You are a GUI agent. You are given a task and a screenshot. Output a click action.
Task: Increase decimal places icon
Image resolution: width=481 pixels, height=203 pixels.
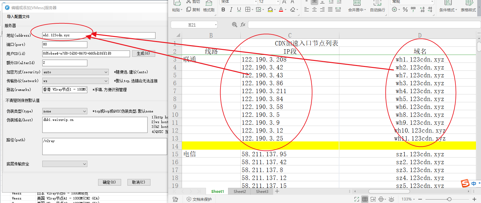(x=422, y=10)
